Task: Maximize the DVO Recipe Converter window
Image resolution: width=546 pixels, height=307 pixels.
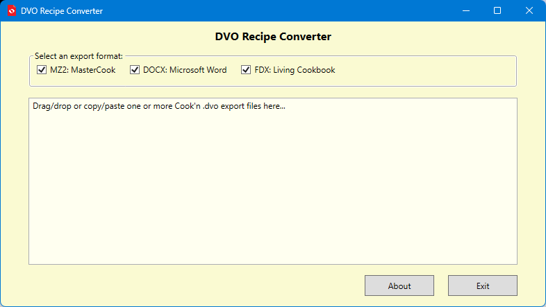Action: 497,11
